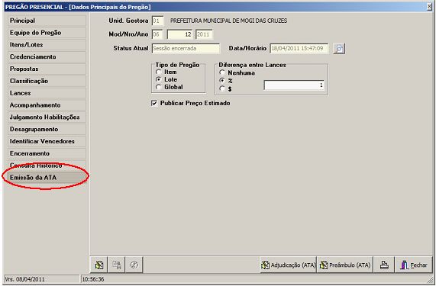Open the Principal section
This screenshot has height=286, width=436.
46,21
